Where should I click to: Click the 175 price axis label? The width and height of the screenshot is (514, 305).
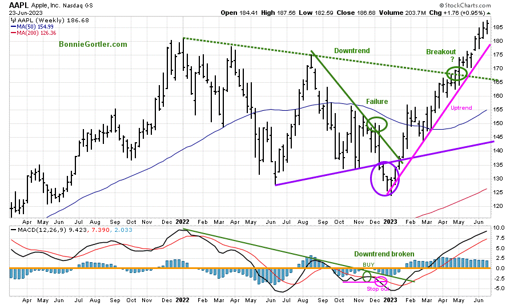point(498,54)
